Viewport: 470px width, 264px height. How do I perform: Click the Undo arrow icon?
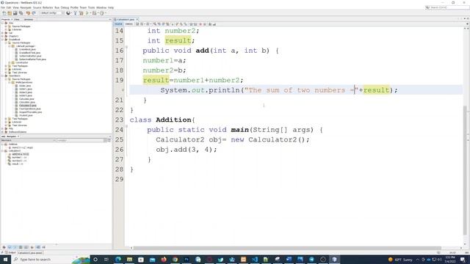(28, 13)
